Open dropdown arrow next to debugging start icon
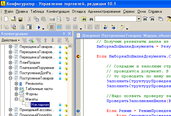This screenshot has height=116, width=171. click(x=43, y=29)
